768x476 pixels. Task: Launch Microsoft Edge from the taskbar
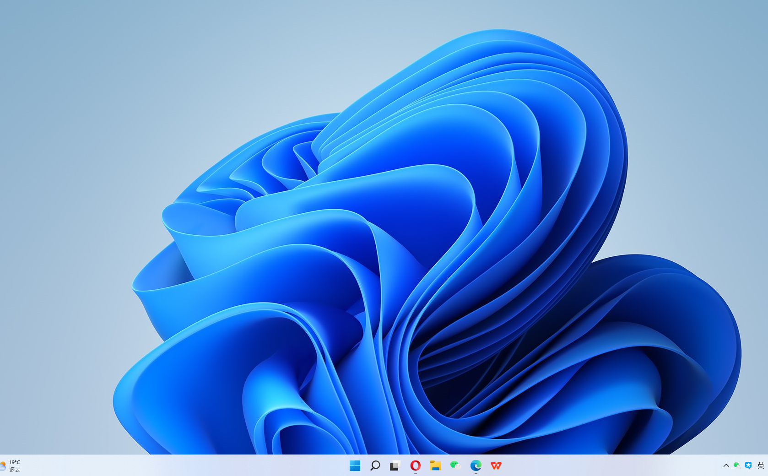476,465
